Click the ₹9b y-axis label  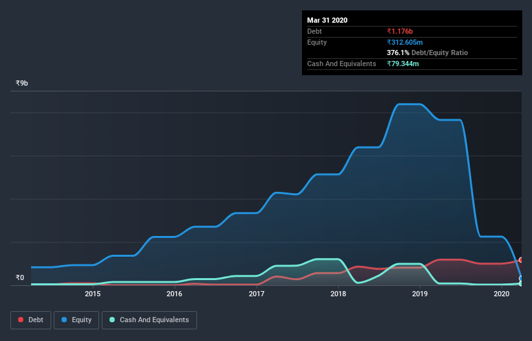(x=22, y=83)
